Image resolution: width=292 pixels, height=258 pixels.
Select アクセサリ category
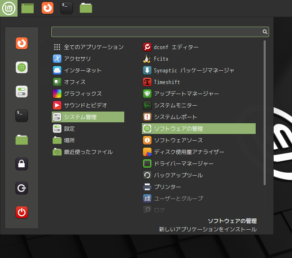(88, 59)
